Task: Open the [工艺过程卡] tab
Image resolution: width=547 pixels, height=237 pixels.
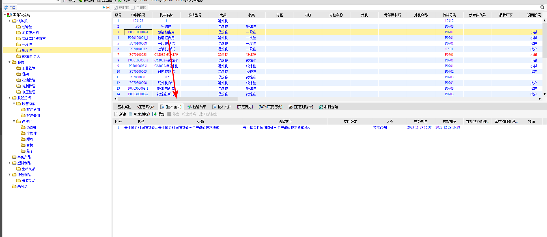Action: coord(301,107)
